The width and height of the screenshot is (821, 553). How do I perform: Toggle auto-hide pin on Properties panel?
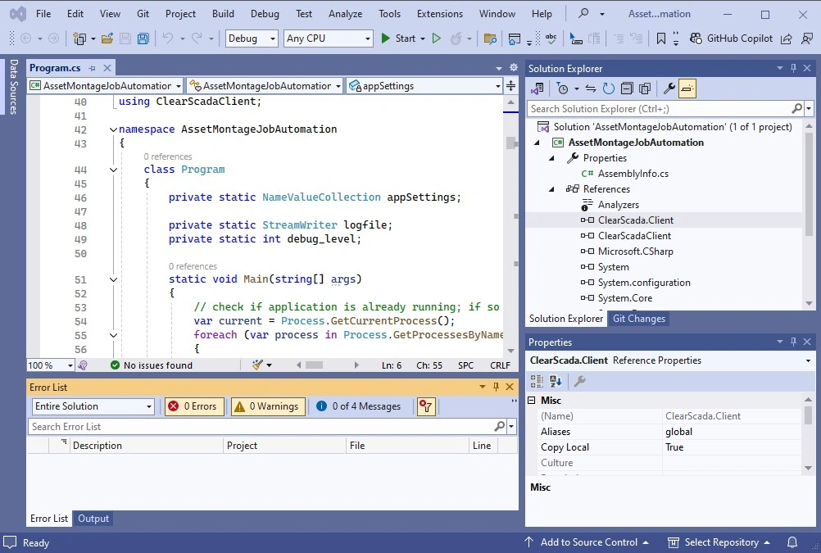(793, 342)
